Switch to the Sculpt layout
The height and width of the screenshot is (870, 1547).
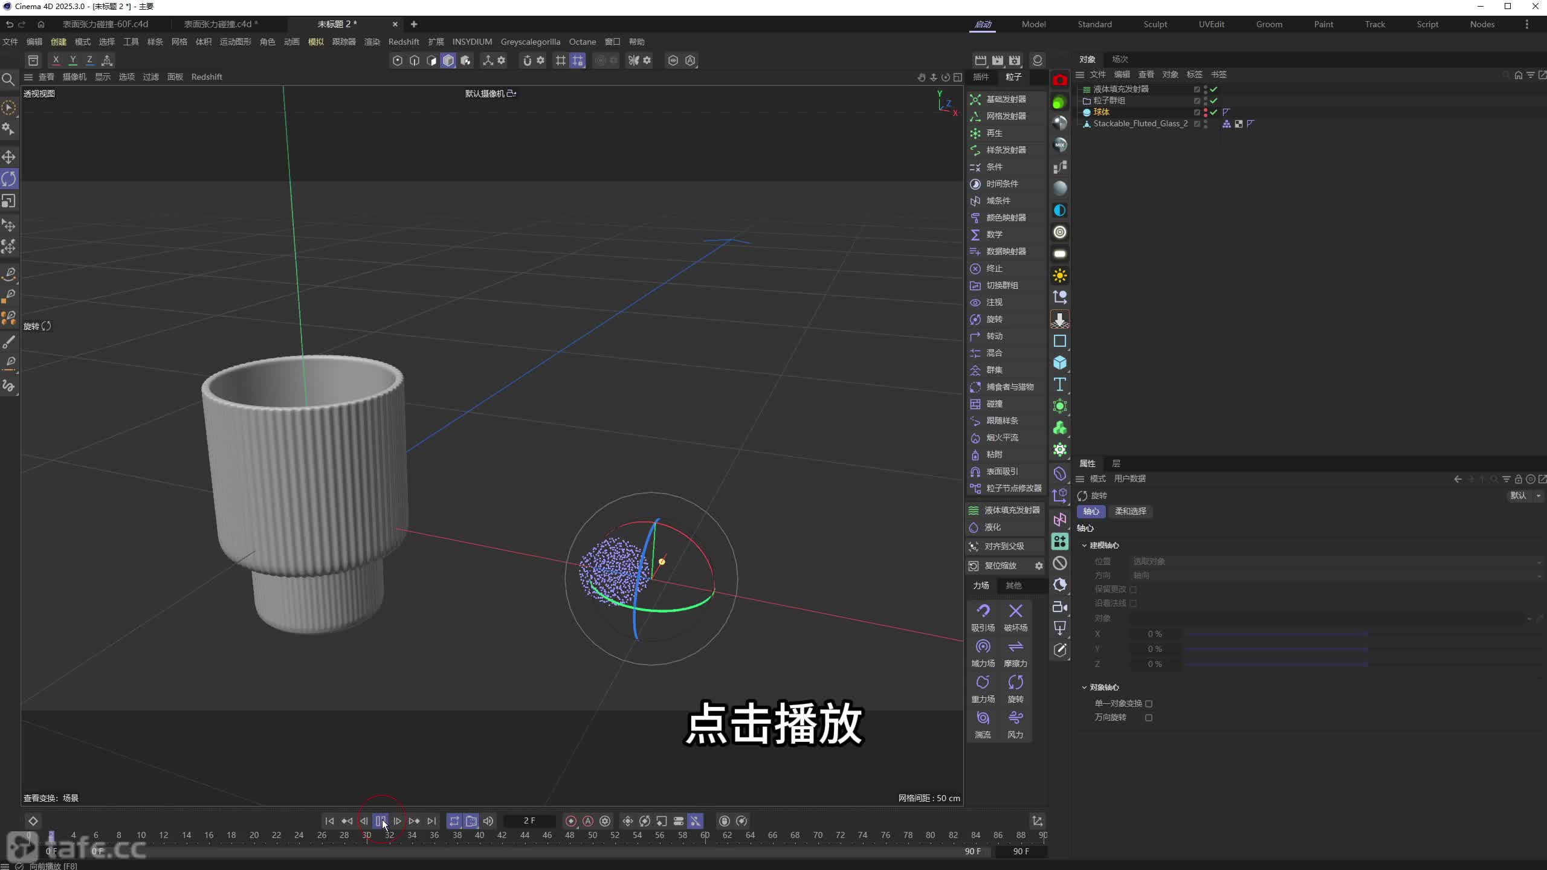1155,24
